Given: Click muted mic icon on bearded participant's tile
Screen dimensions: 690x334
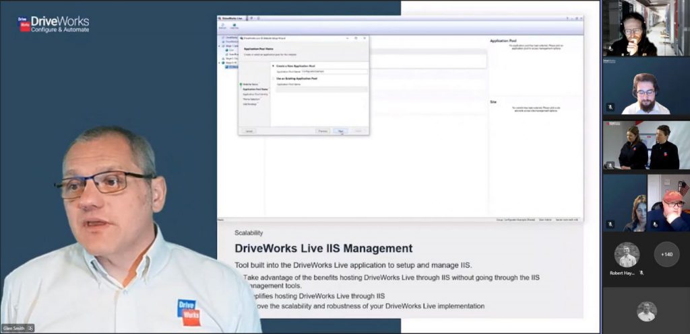Looking at the screenshot, I should tap(610, 107).
